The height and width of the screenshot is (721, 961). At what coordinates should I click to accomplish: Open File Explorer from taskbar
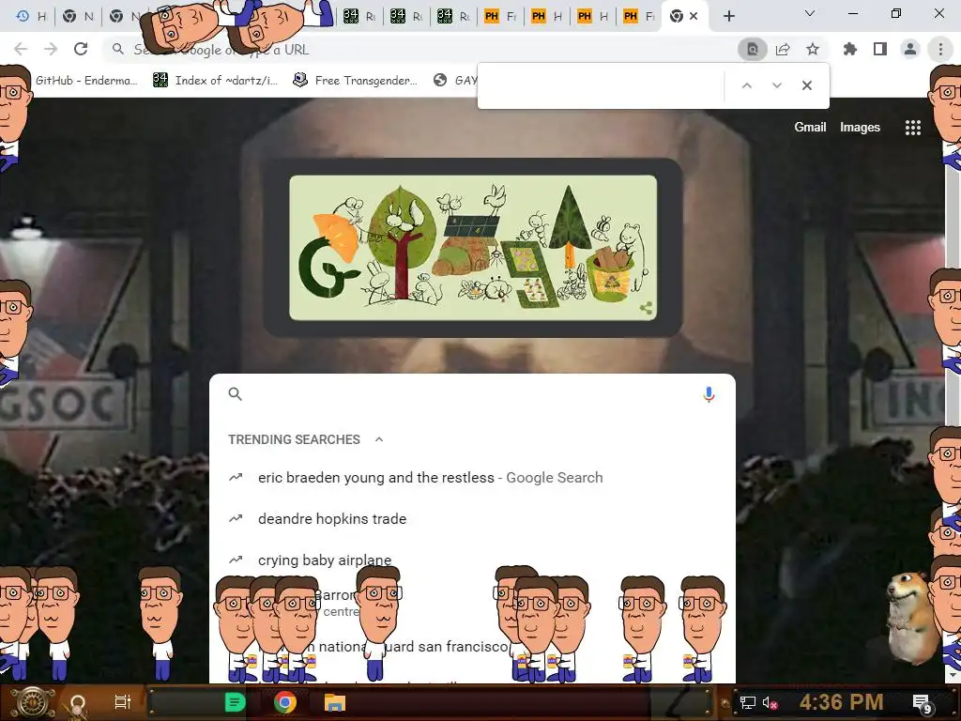tap(335, 702)
